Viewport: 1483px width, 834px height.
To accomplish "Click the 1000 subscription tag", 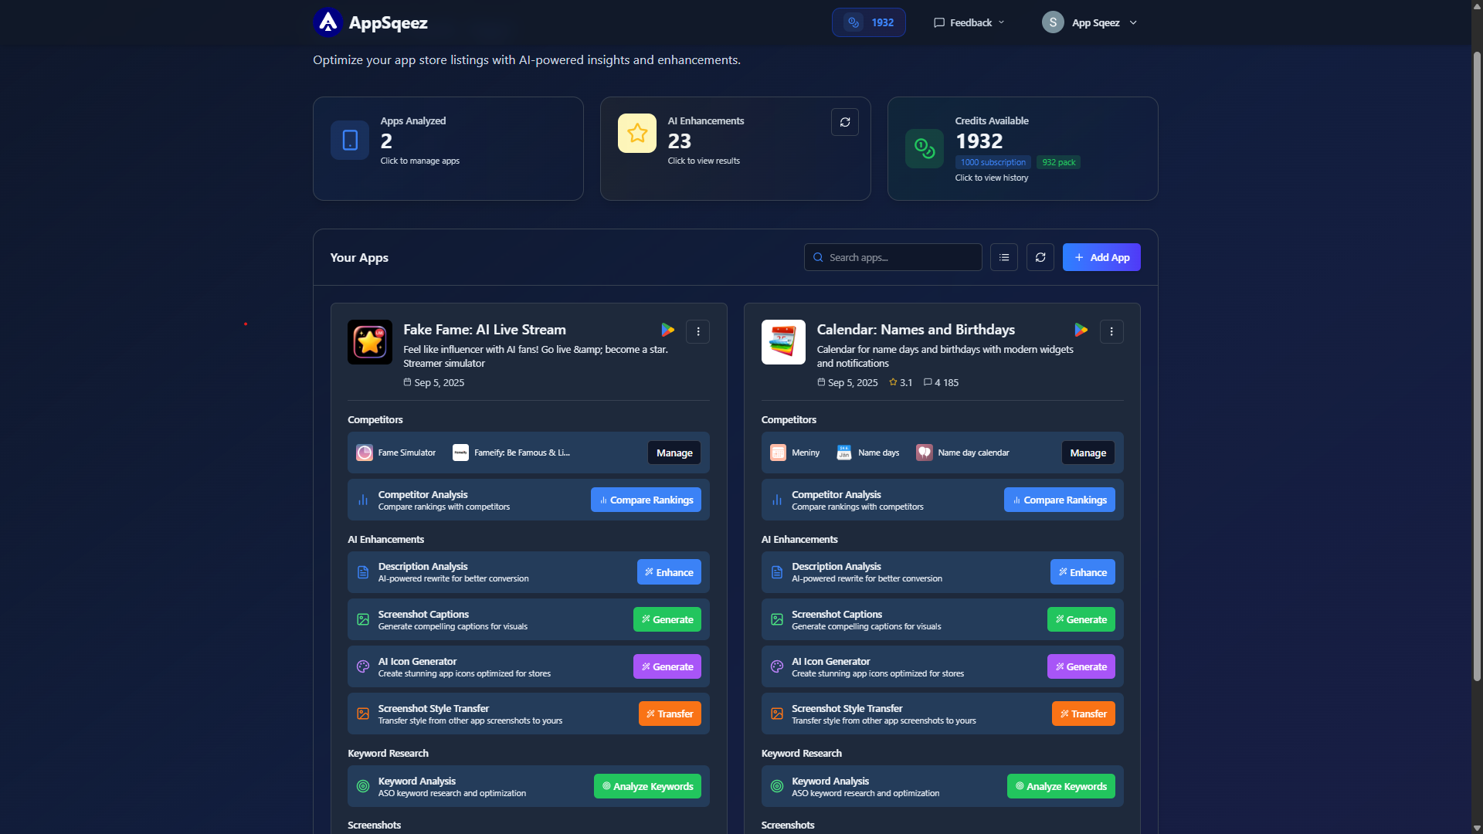I will (993, 162).
